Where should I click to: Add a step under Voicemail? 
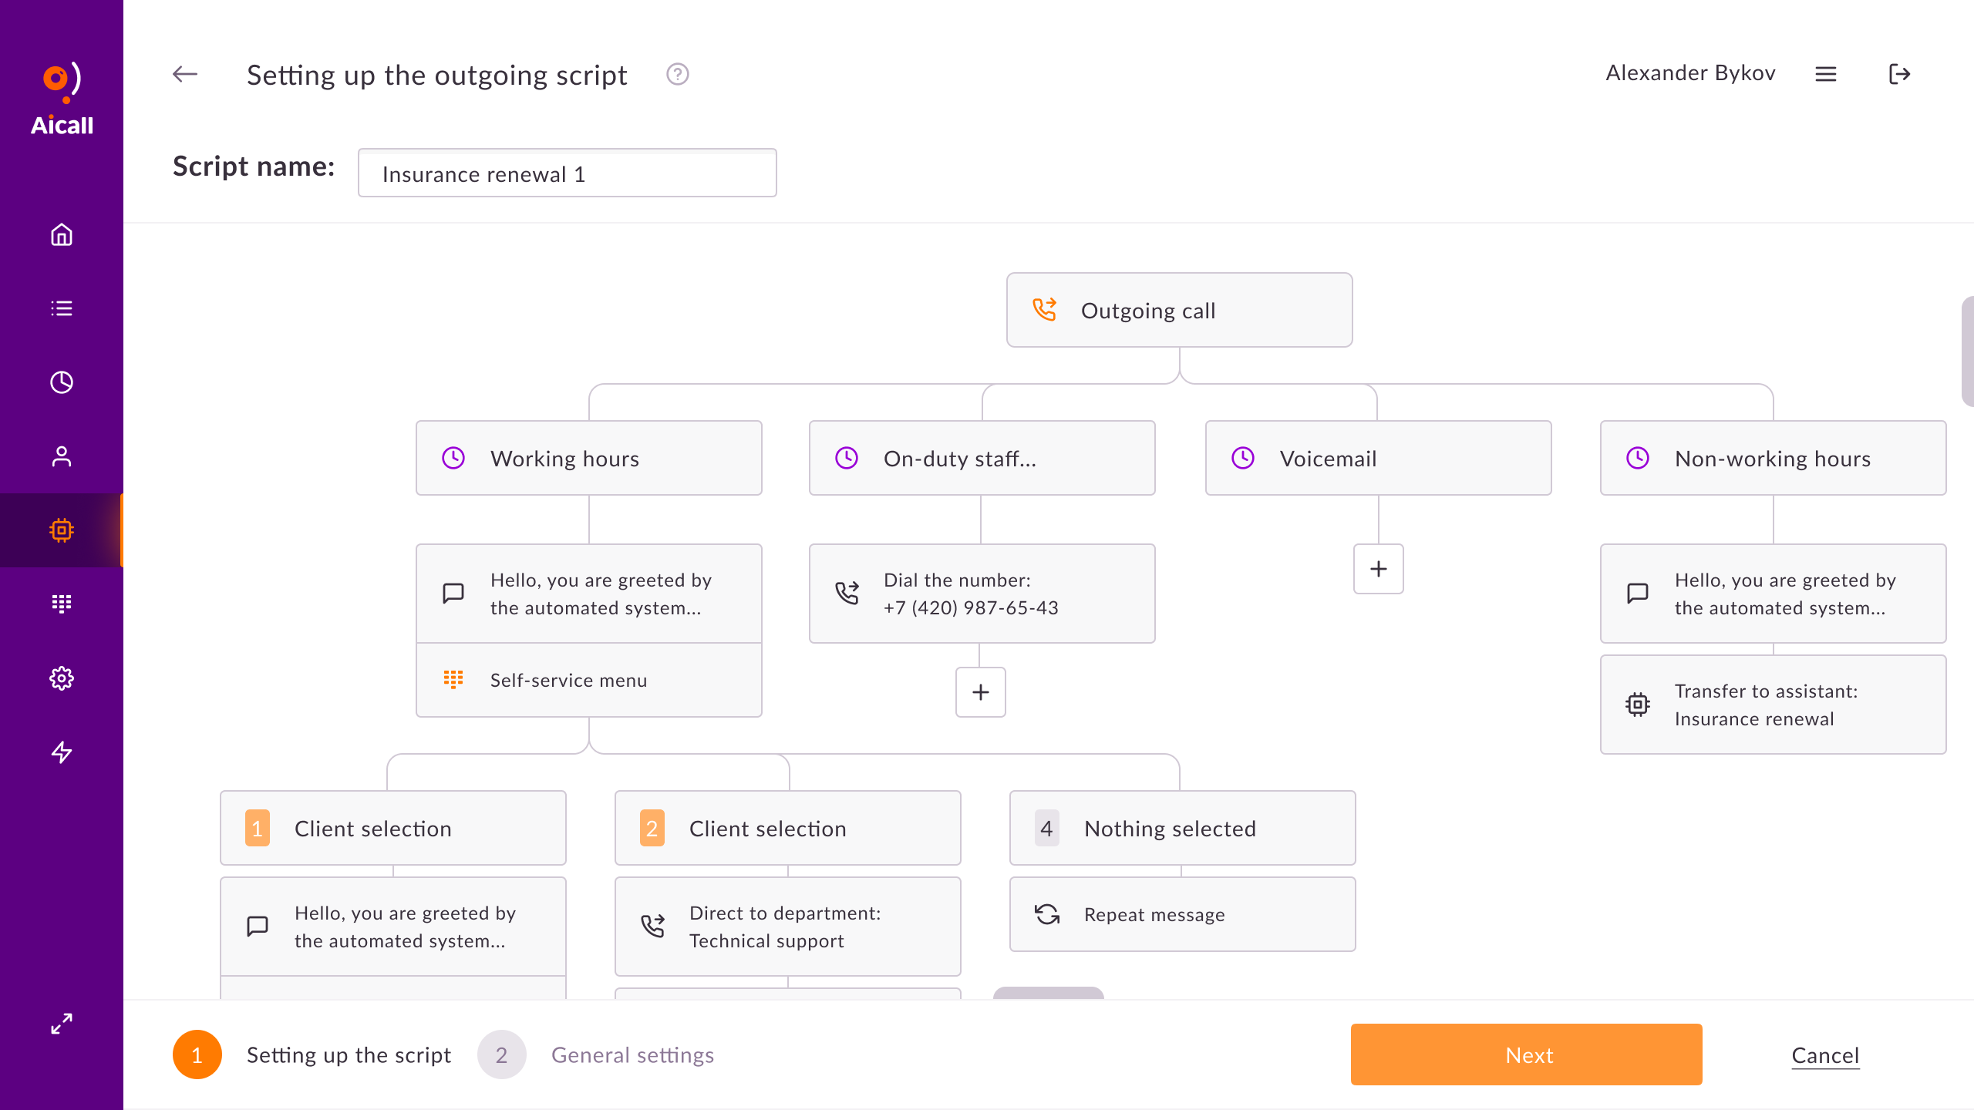[x=1378, y=569]
